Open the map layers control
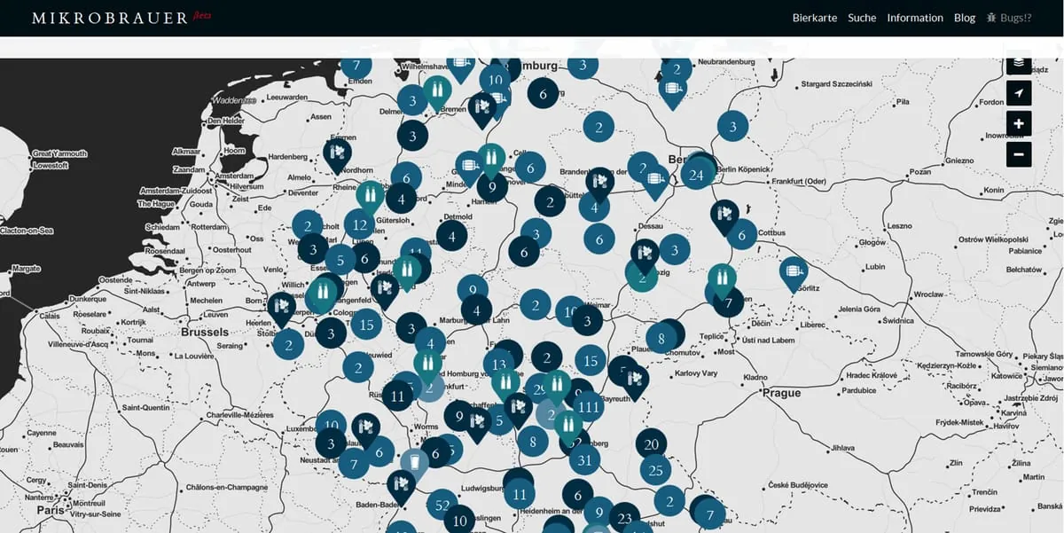1064x533 pixels. tap(1019, 63)
